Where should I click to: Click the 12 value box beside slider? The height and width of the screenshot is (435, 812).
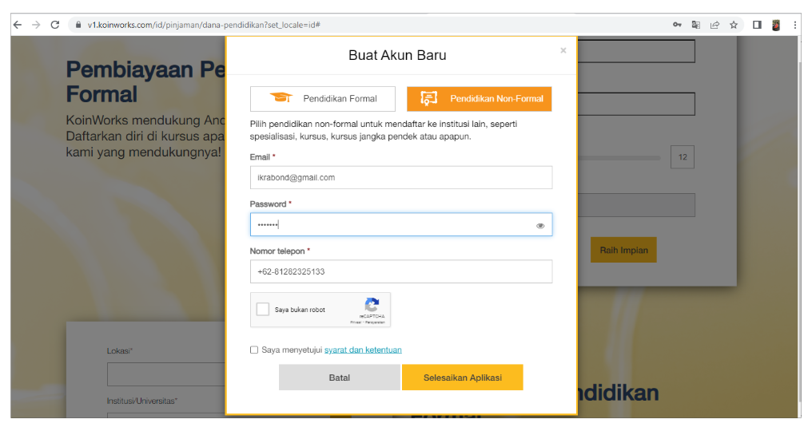click(683, 157)
